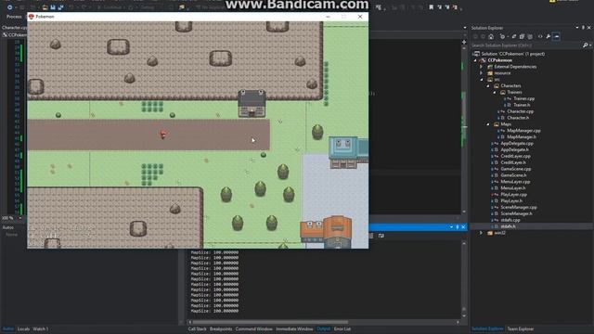Switch to the Team Explorer tab
Viewport: 594px width, 334px height.
[x=521, y=329]
